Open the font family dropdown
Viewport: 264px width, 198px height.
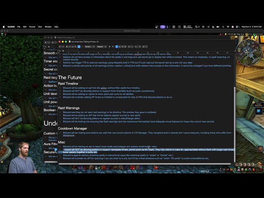(90, 47)
